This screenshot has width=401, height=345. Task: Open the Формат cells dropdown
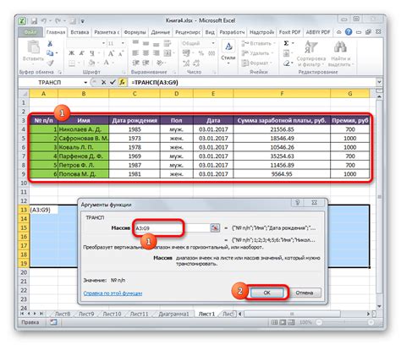click(x=257, y=63)
